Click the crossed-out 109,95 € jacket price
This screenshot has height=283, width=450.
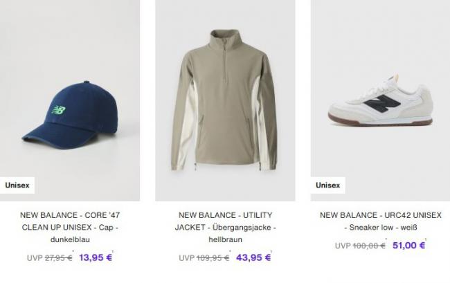[x=214, y=257]
